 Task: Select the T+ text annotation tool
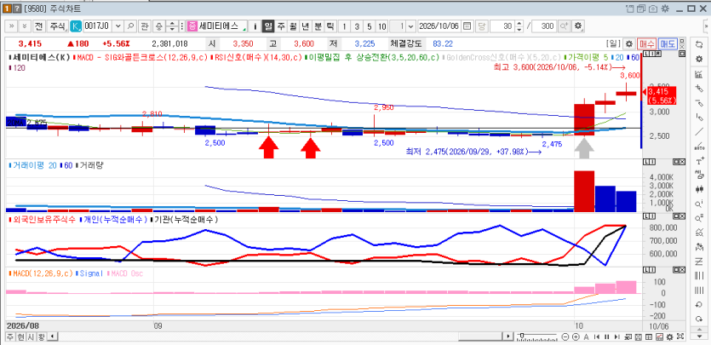[699, 161]
